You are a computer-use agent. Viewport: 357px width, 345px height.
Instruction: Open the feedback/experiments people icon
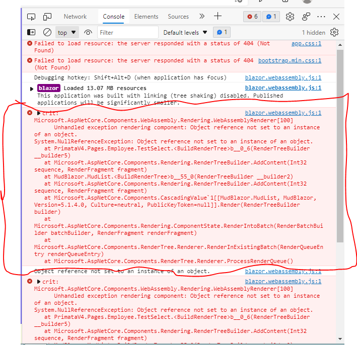click(x=306, y=17)
